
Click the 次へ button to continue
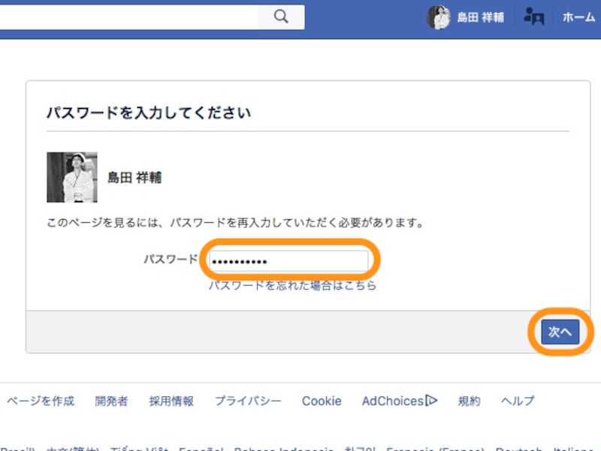(560, 331)
